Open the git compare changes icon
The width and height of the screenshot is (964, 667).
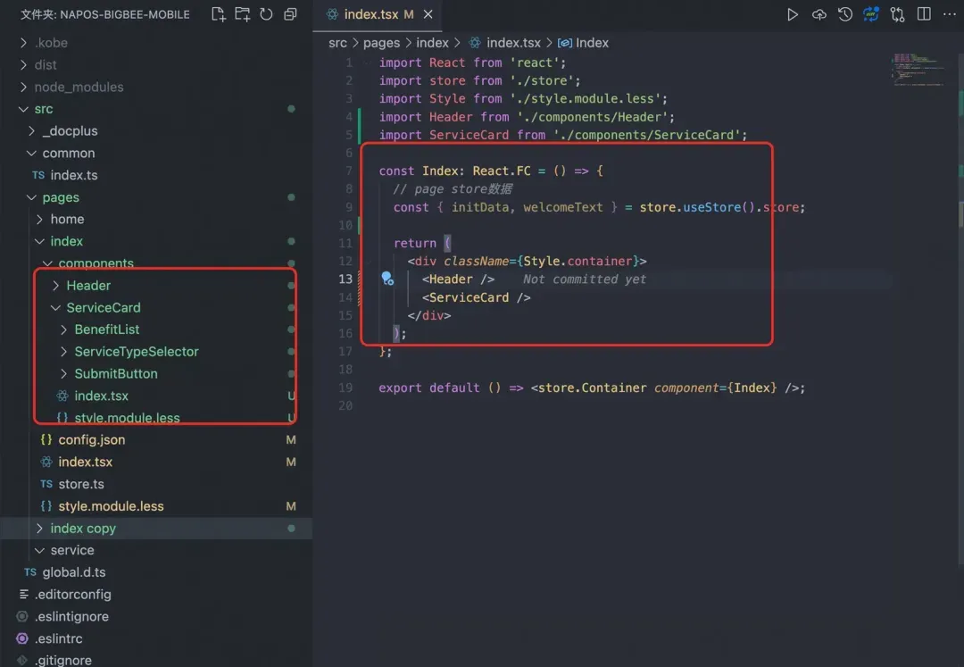tap(897, 14)
